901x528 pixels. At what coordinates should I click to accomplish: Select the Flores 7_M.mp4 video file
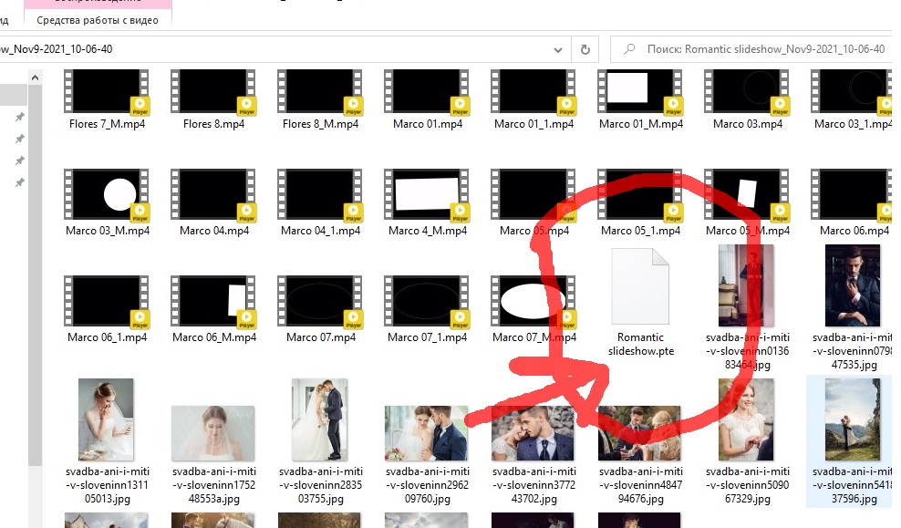(107, 92)
